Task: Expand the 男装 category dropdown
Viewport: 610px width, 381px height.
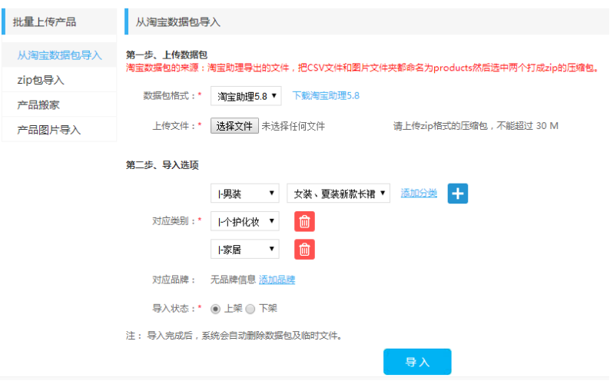Action: point(244,194)
